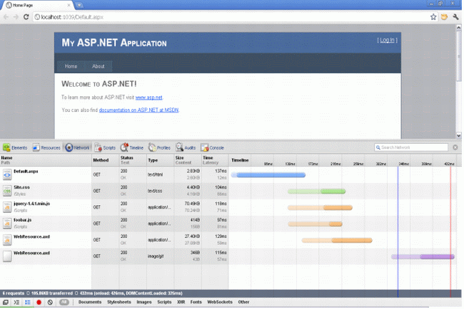Sort by the Name column header
This screenshot has height=309, width=464.
click(46, 160)
